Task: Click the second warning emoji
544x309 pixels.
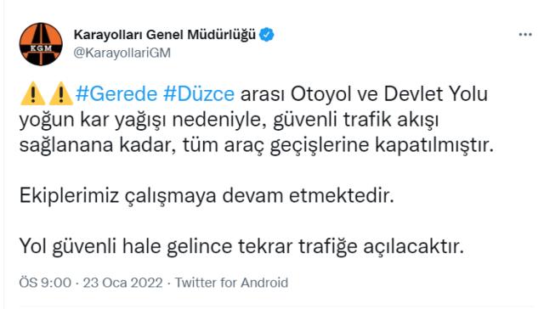Action: click(60, 93)
